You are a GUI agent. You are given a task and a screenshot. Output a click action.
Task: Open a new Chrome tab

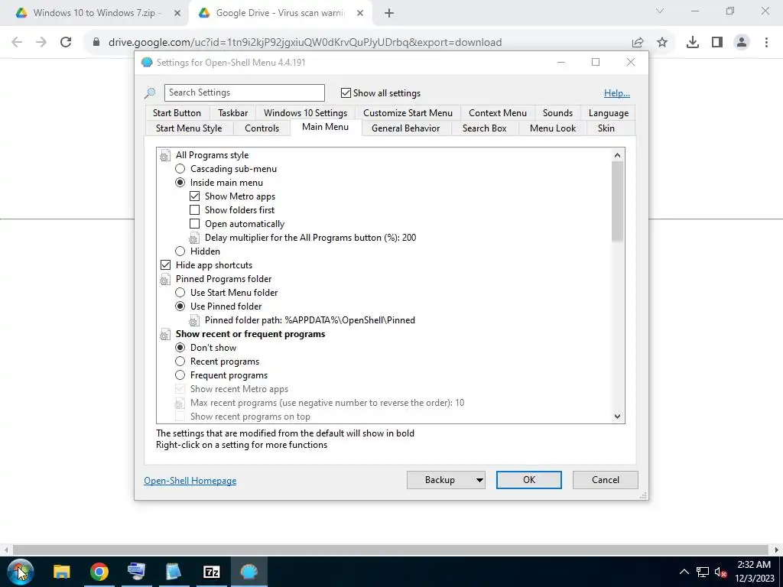[389, 14]
